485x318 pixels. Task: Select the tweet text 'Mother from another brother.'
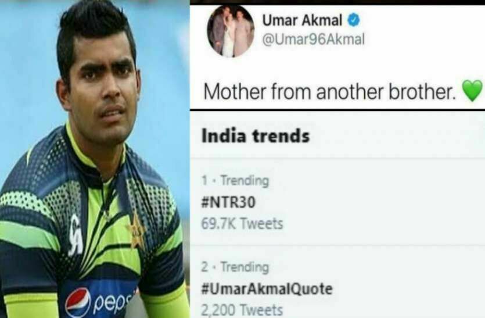click(330, 92)
